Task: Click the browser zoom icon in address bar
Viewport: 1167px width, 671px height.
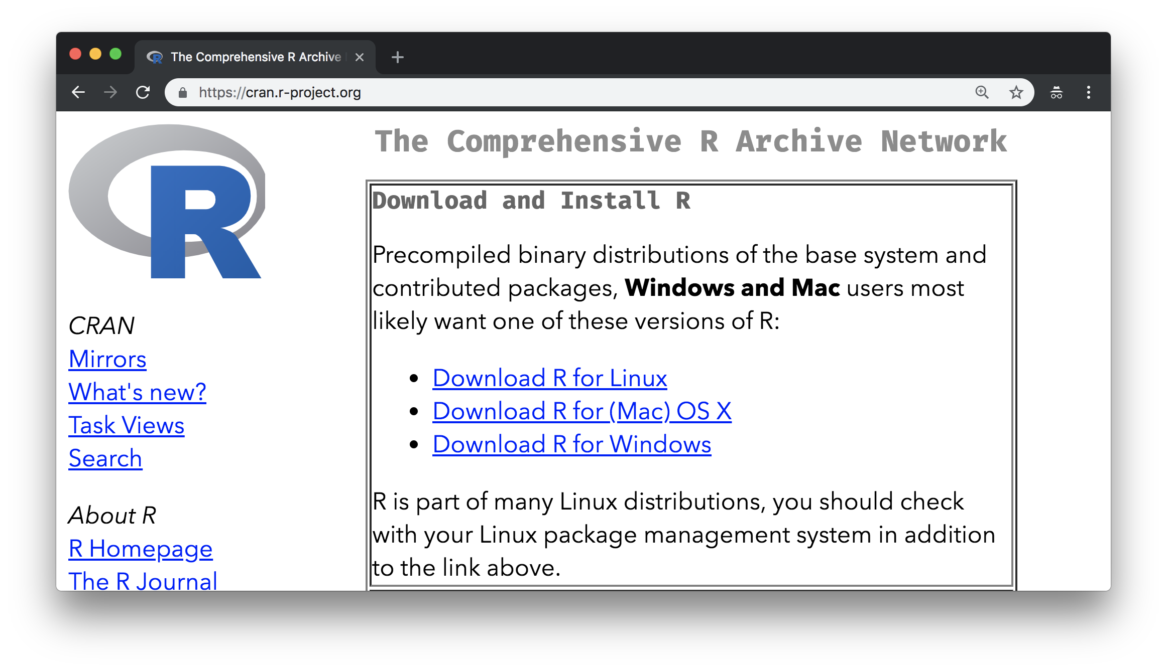Action: coord(982,91)
